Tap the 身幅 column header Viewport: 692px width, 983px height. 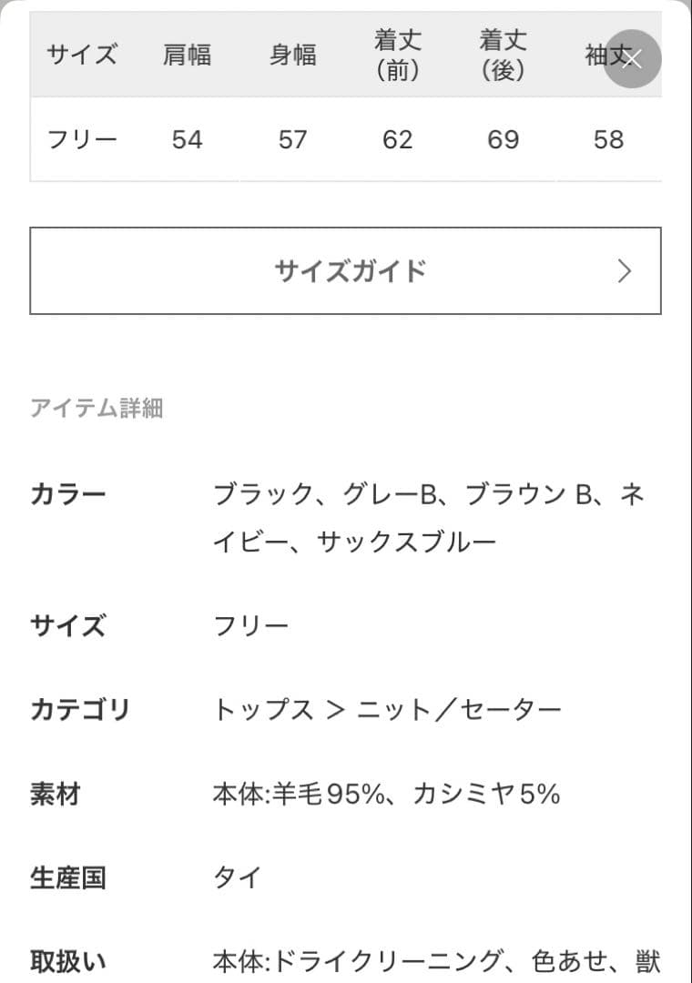(293, 55)
